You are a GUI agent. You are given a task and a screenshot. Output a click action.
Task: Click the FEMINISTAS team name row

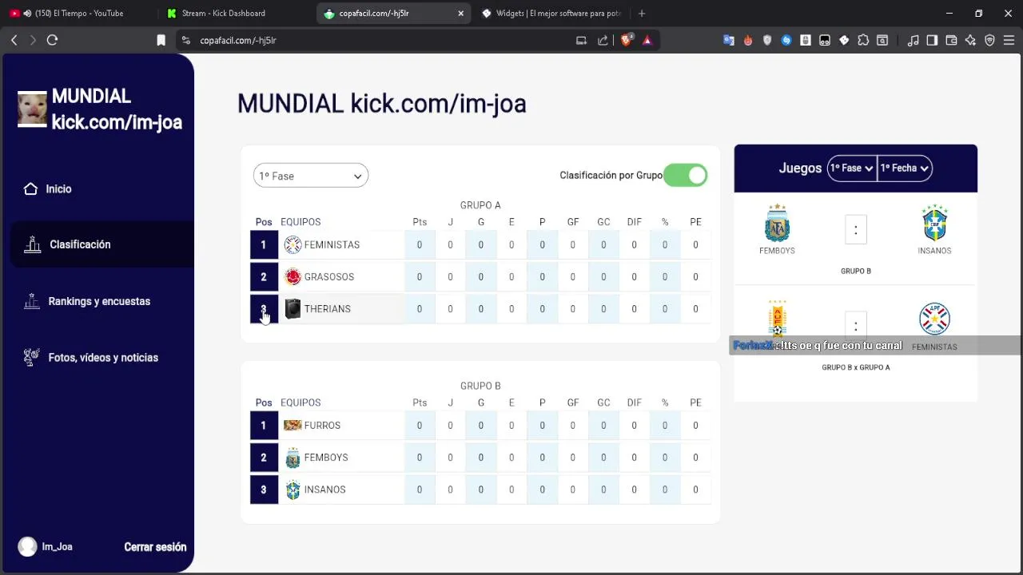(332, 244)
